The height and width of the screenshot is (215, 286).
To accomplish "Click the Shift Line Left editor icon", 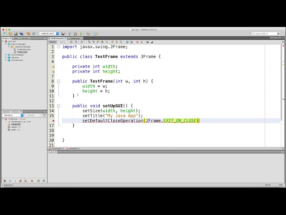I will tap(127, 42).
